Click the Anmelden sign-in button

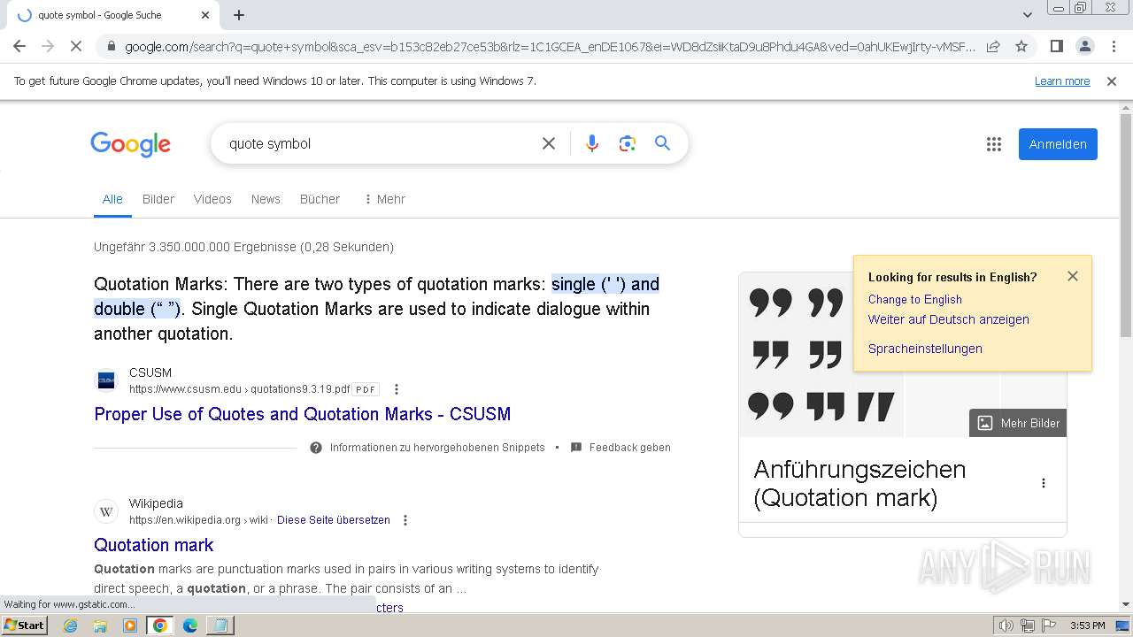coord(1058,144)
